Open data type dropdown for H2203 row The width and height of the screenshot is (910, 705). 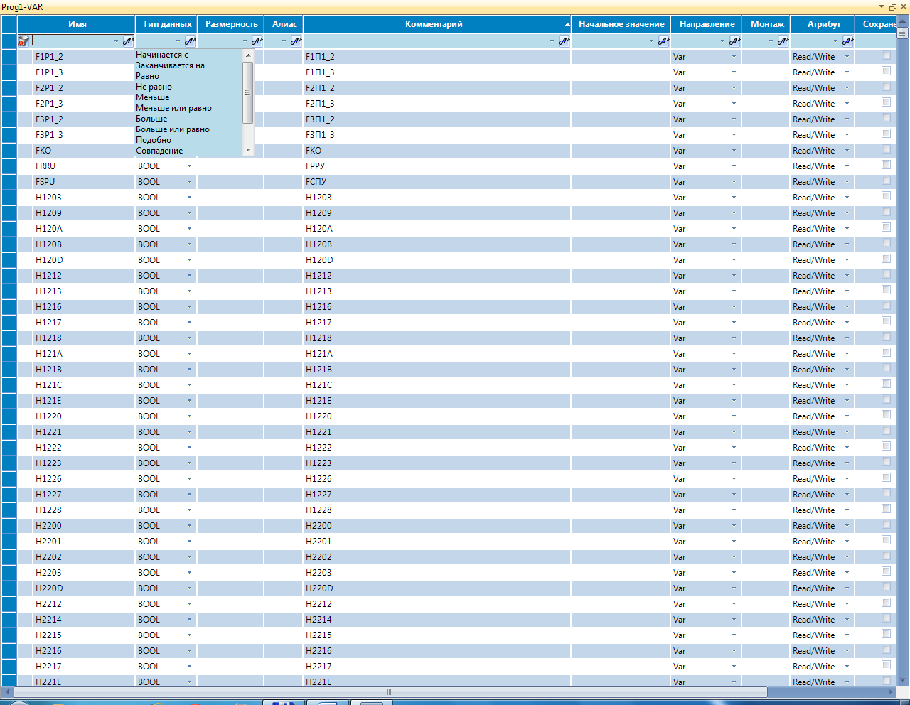pos(190,573)
